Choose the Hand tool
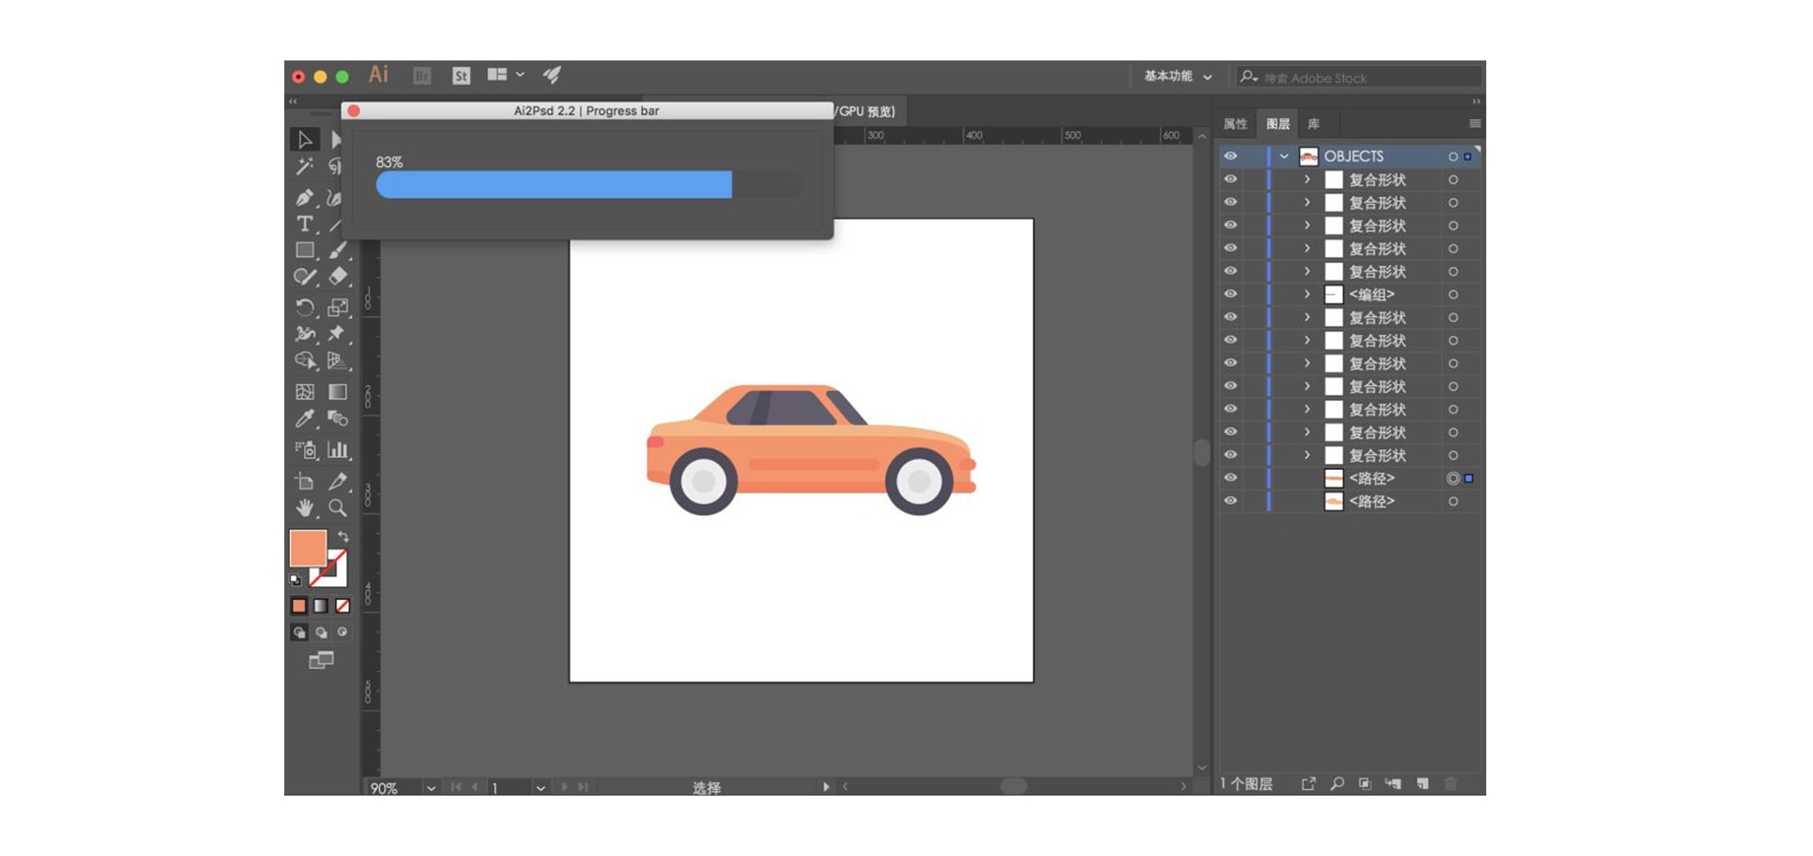 point(304,508)
